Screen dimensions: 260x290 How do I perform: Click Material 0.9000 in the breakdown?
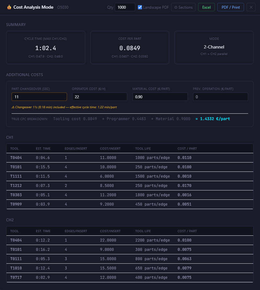[x=173, y=119]
